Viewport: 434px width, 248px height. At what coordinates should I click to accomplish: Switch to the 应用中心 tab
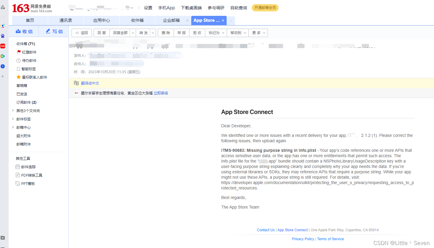click(101, 21)
